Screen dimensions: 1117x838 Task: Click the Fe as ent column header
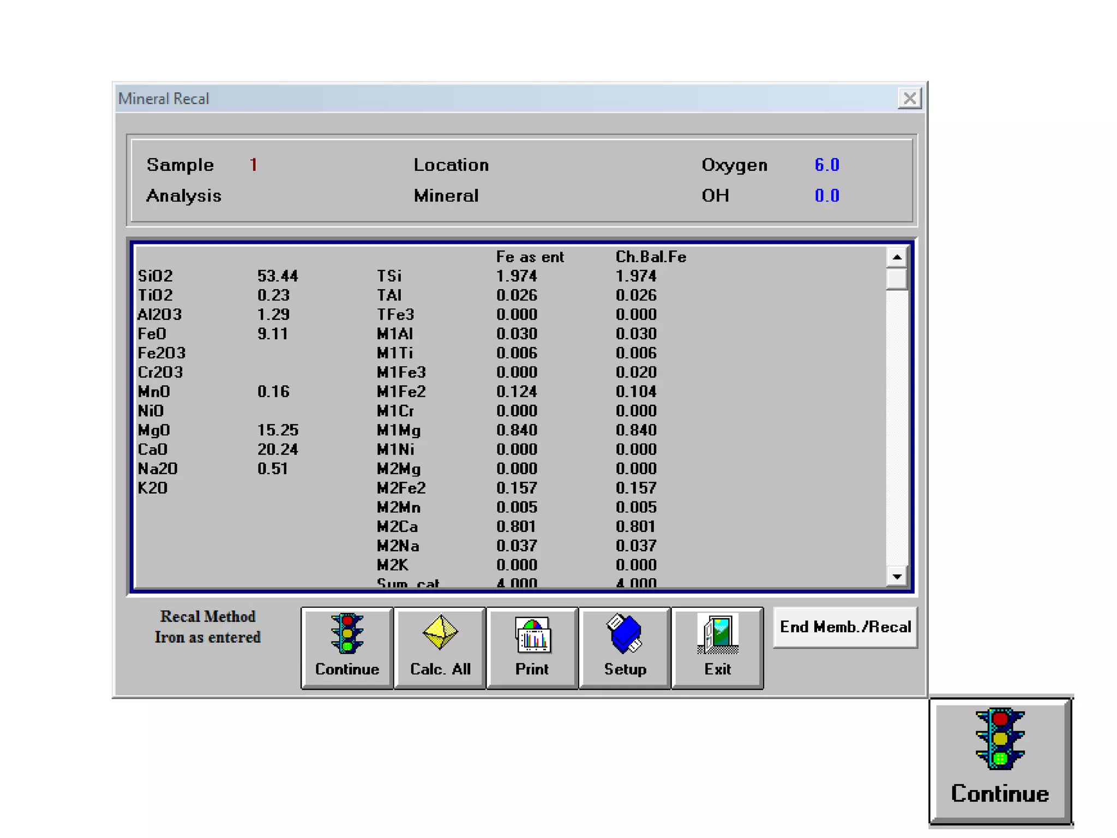point(530,257)
